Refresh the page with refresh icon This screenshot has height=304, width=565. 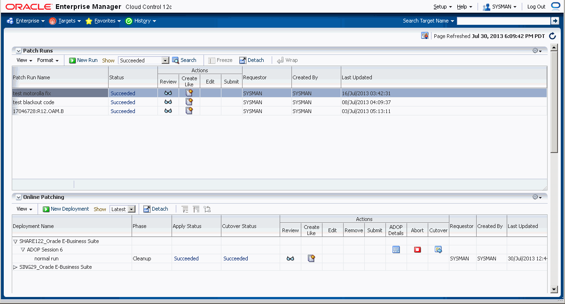(x=552, y=36)
